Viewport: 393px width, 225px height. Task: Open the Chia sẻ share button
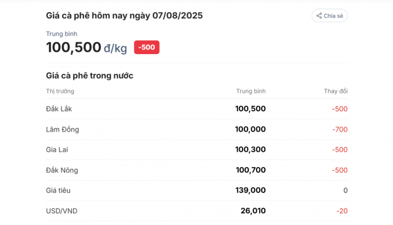pyautogui.click(x=330, y=16)
